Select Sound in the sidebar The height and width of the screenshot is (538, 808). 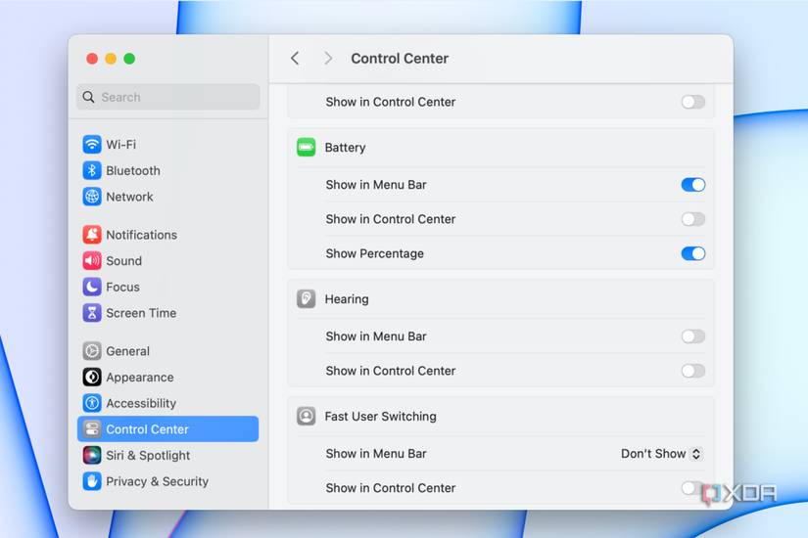[123, 261]
